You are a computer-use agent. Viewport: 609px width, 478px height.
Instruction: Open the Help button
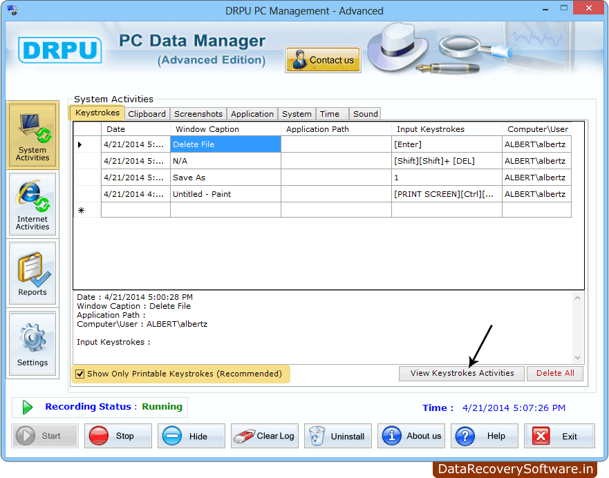coord(485,436)
